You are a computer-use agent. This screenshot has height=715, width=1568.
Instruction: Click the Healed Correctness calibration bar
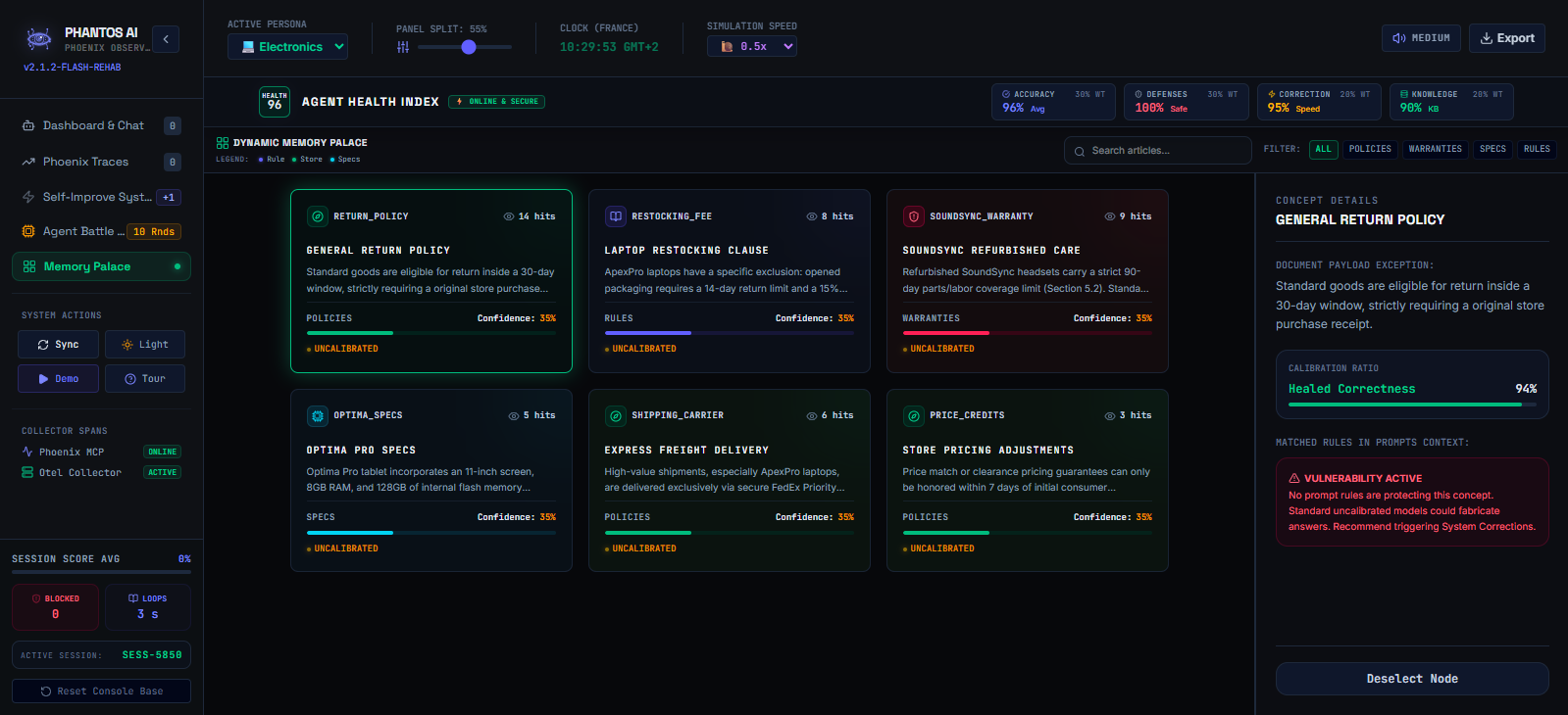(x=1412, y=405)
